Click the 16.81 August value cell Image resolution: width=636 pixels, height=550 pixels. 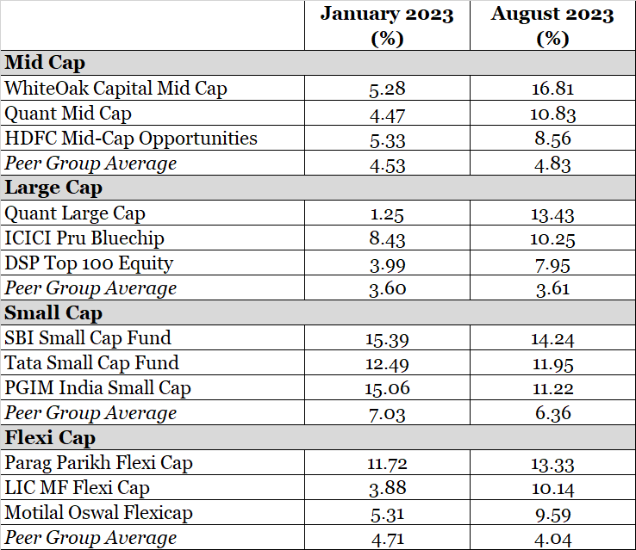[552, 88]
